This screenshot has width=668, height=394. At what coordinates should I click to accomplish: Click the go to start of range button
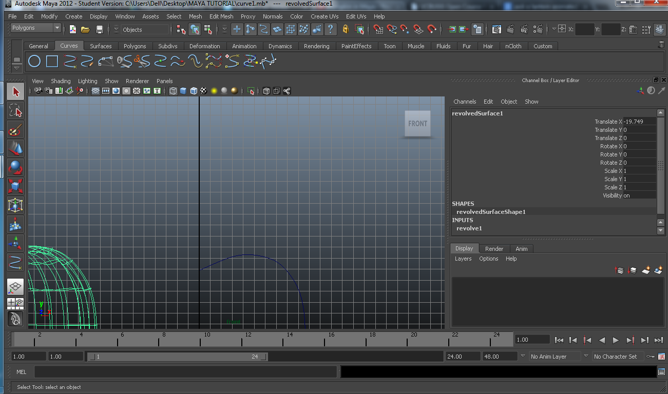pos(560,340)
